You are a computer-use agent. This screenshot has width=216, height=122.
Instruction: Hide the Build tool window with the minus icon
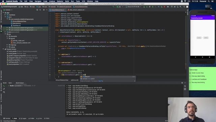pyautogui.click(x=185, y=83)
